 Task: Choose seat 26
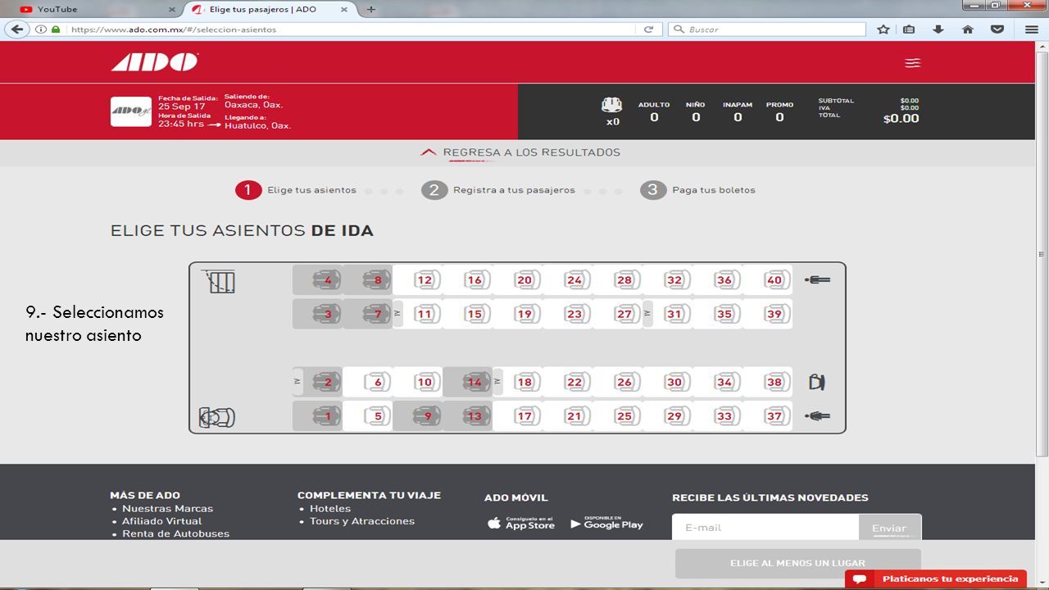tap(624, 382)
